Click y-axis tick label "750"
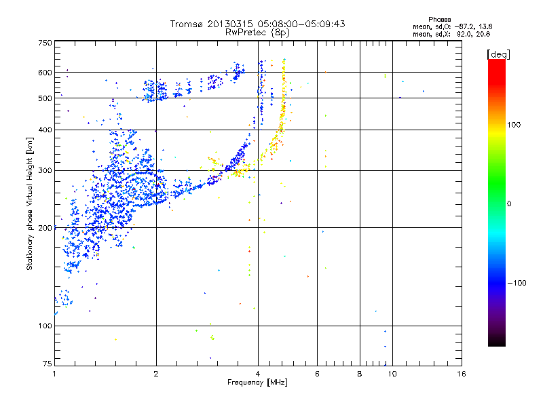 point(45,43)
